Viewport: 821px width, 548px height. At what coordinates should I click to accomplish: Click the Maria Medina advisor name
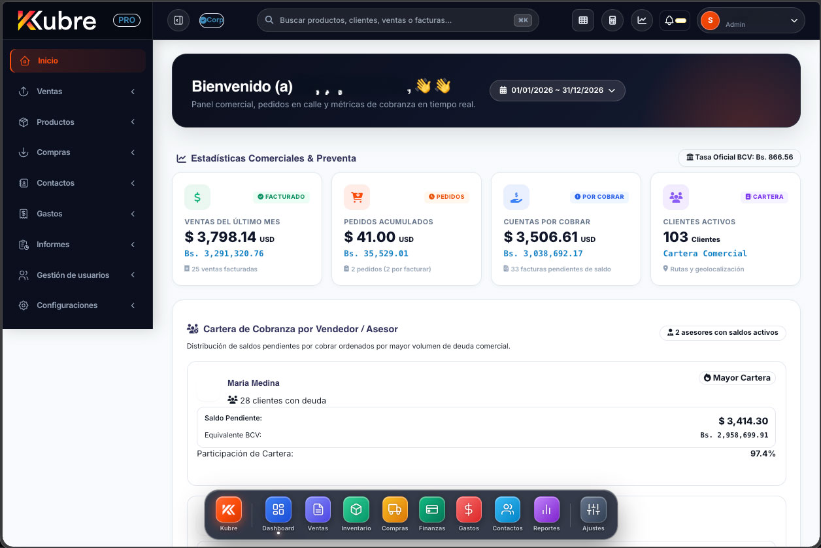pyautogui.click(x=254, y=383)
